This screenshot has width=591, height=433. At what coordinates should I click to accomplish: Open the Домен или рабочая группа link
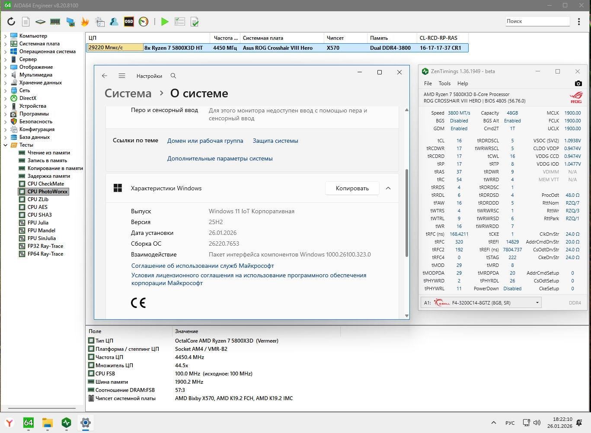click(205, 141)
